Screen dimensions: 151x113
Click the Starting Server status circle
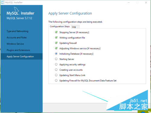point(56,59)
